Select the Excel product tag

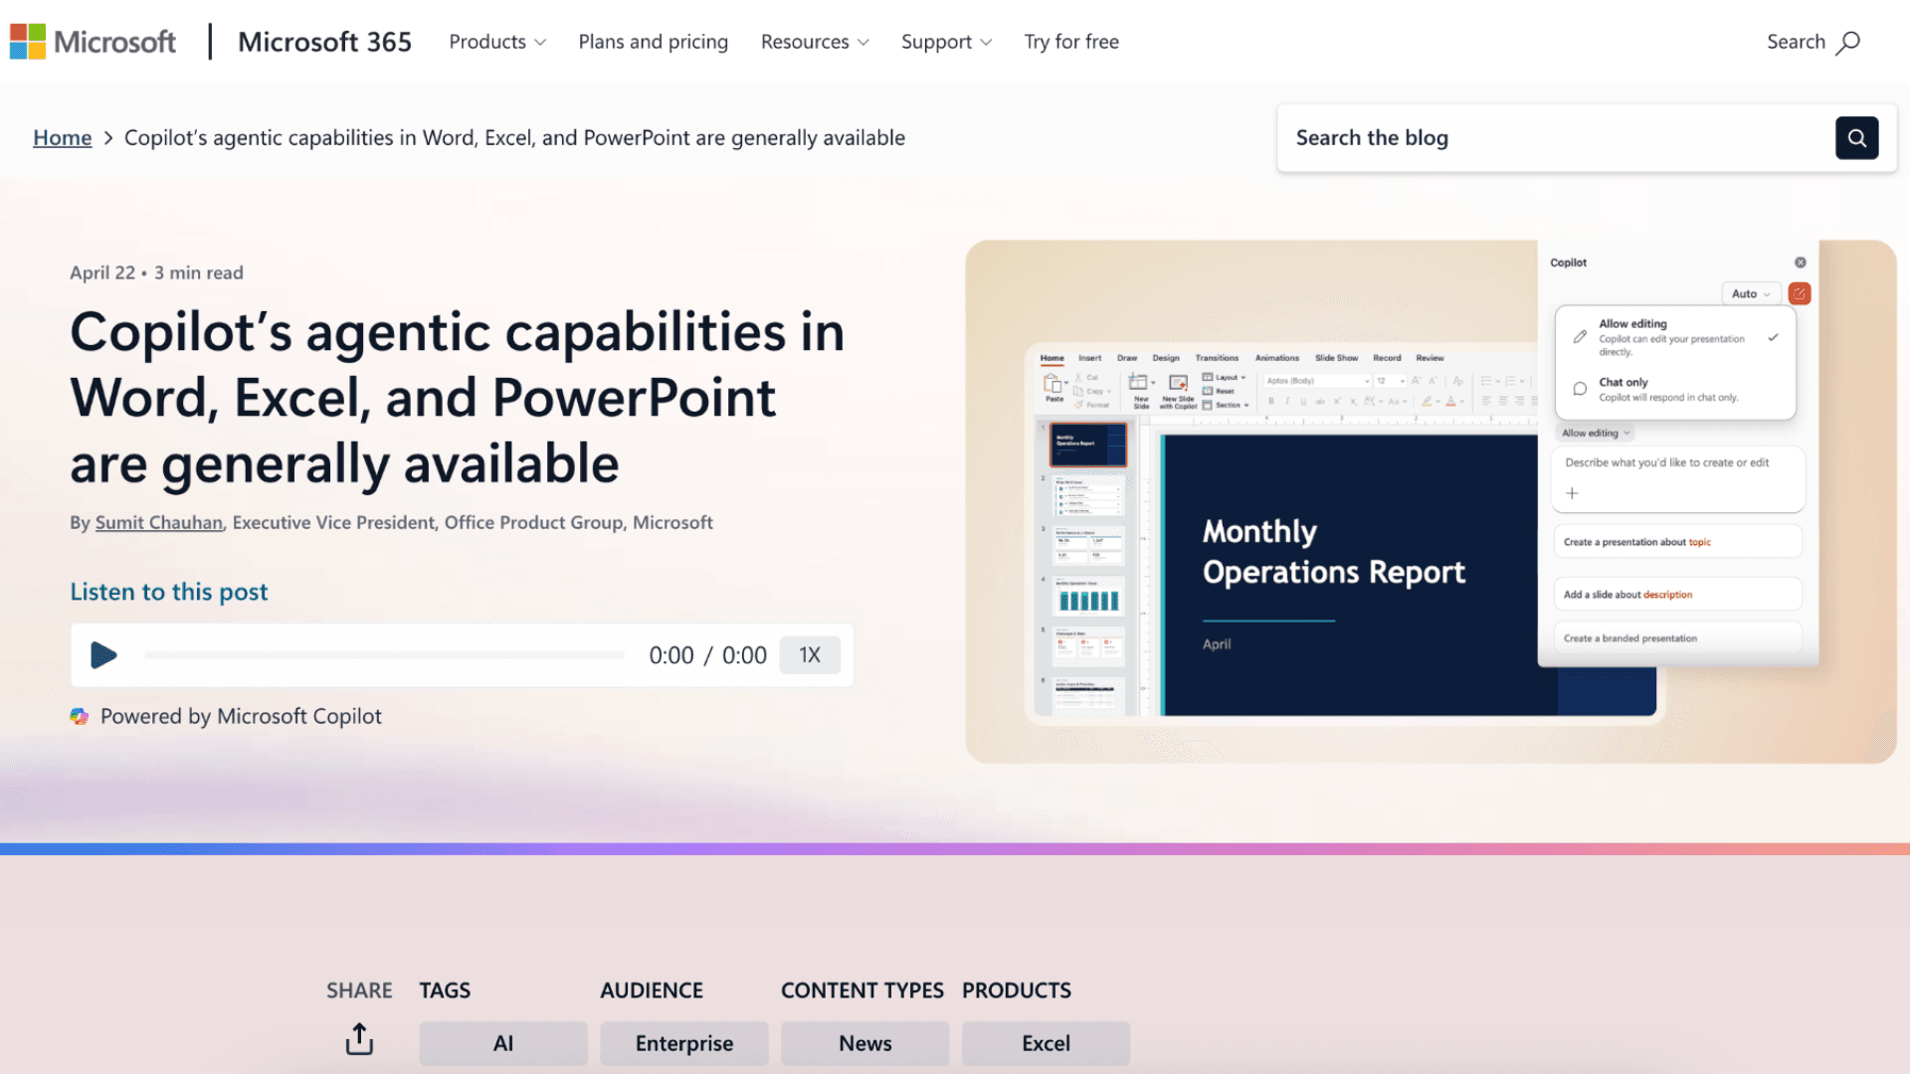point(1047,1043)
